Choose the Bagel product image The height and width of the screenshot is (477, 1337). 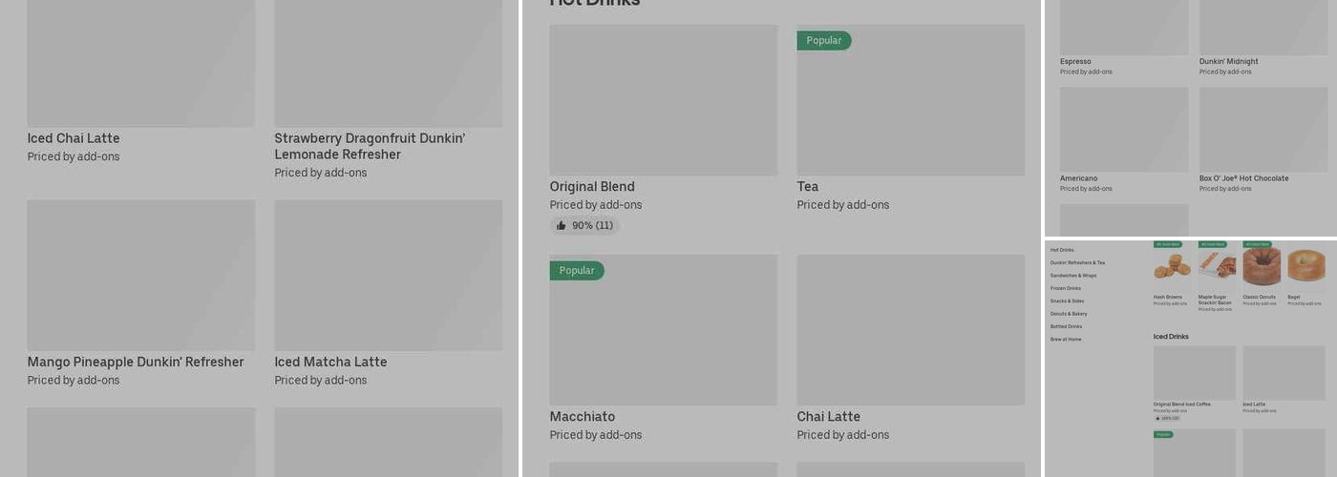pos(1305,266)
